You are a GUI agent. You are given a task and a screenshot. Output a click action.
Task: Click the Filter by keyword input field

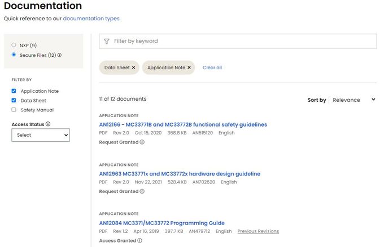pos(243,41)
